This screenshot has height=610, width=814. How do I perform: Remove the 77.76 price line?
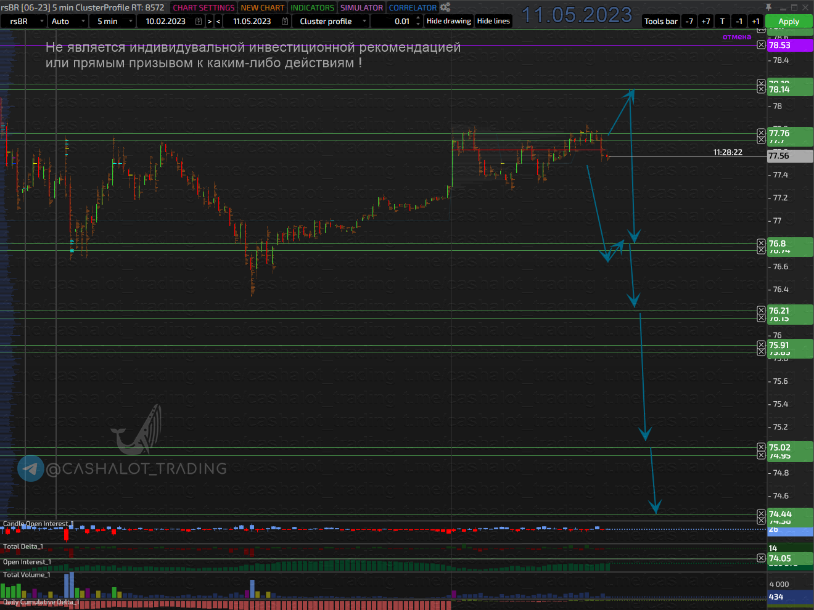click(761, 133)
